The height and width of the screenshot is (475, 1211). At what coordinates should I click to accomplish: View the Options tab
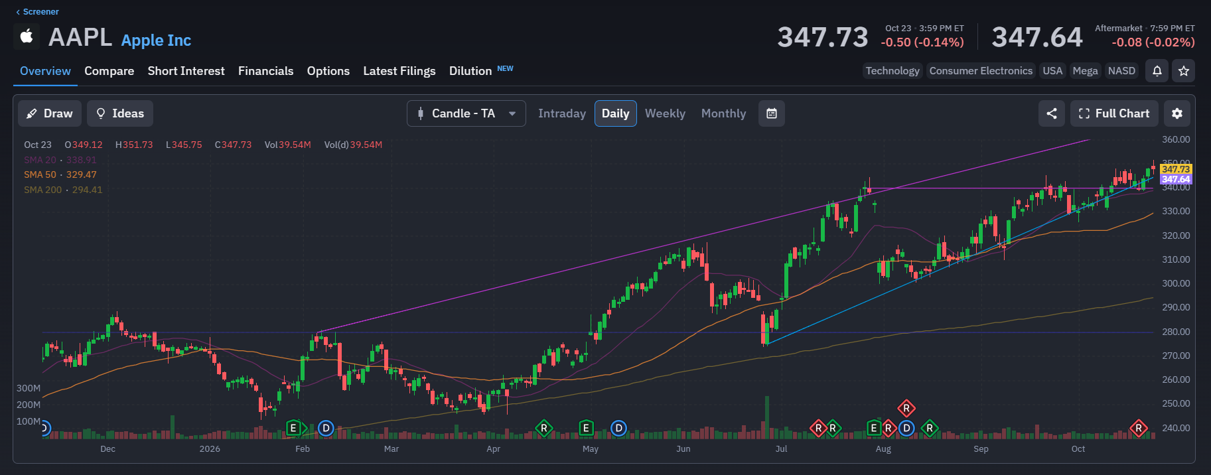click(328, 71)
